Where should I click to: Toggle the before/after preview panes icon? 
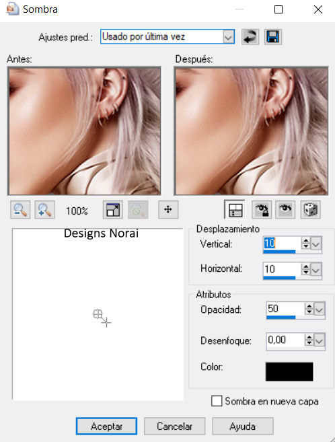pos(235,210)
